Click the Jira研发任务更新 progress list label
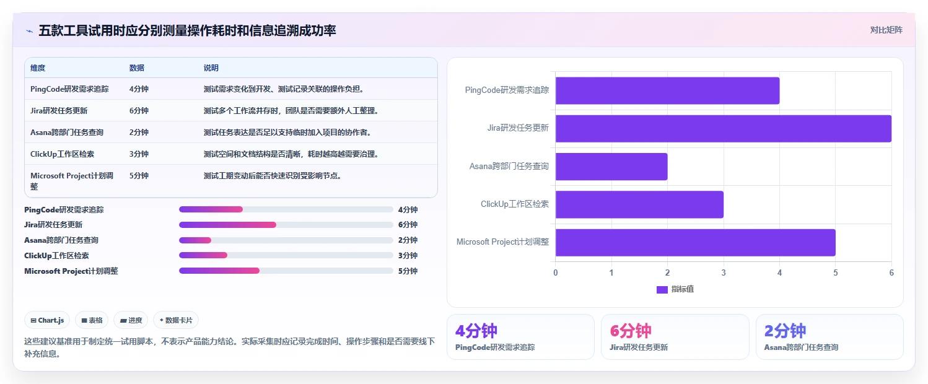Screen dimensions: 928x384 (53, 225)
